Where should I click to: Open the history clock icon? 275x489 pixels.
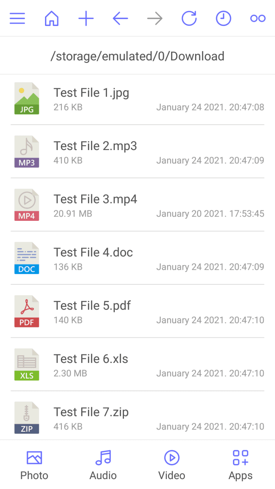223,18
